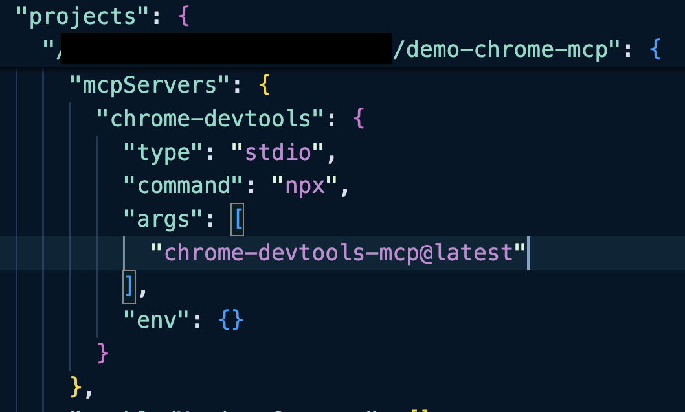
Task: Click the highlighted opening square bracket after args
Action: click(238, 220)
